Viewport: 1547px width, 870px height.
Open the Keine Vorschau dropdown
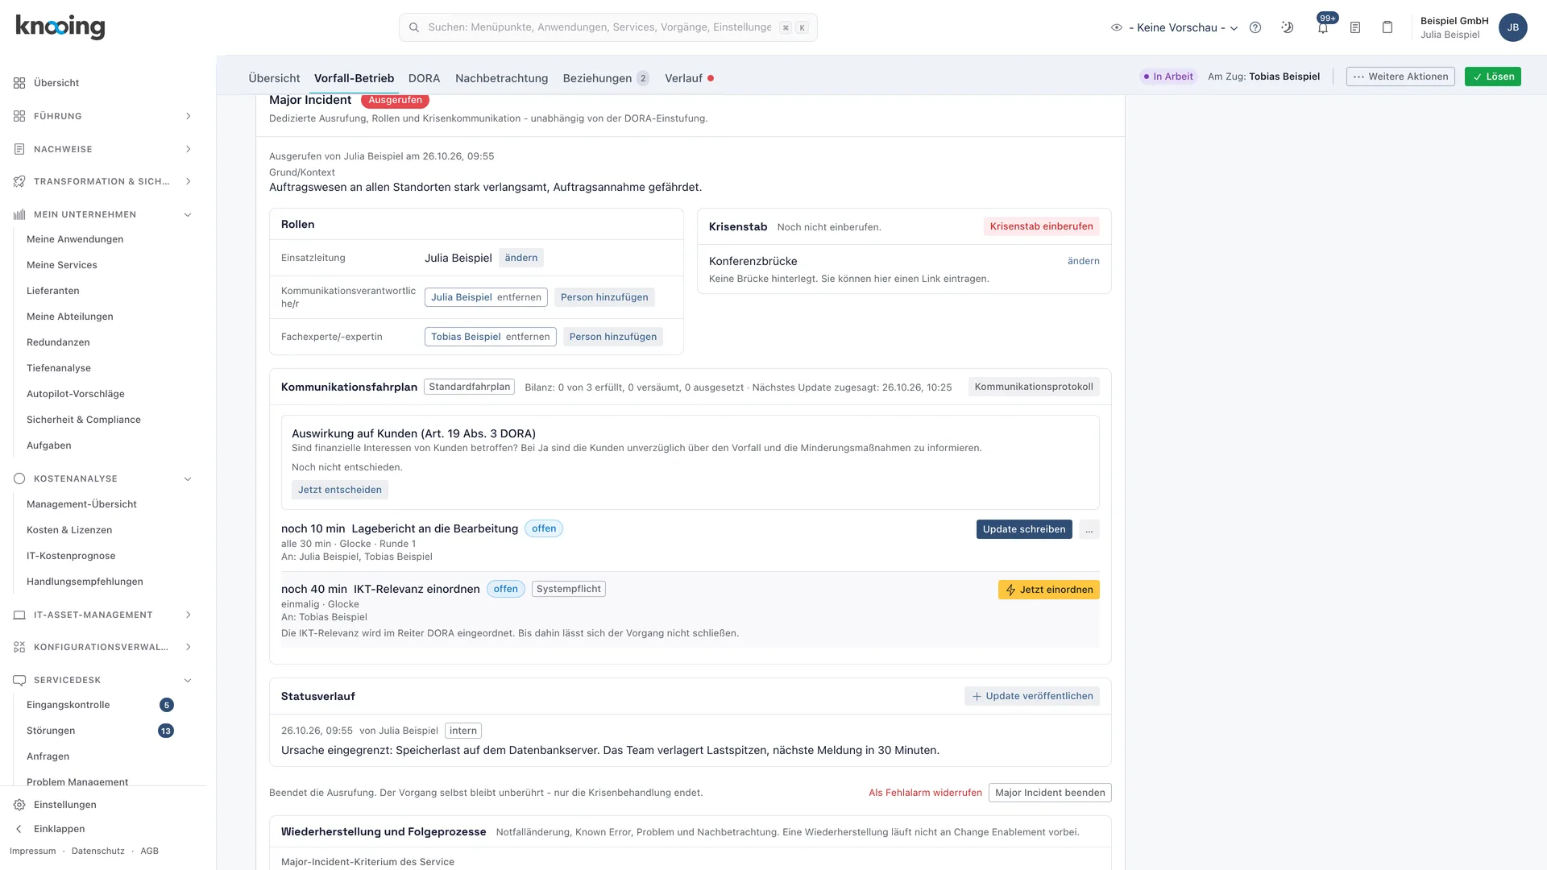[x=1183, y=27]
